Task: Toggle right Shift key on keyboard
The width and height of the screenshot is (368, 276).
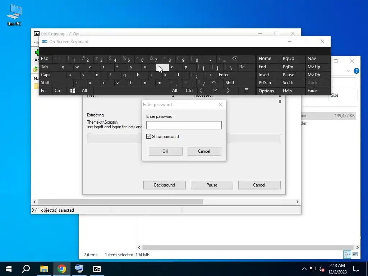Action: coord(239,83)
